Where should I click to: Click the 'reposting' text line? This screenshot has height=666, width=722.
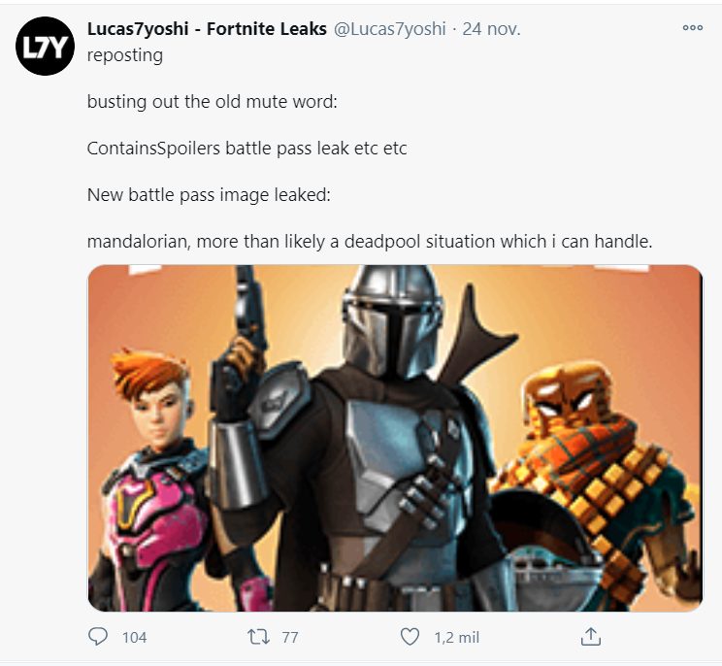click(125, 55)
